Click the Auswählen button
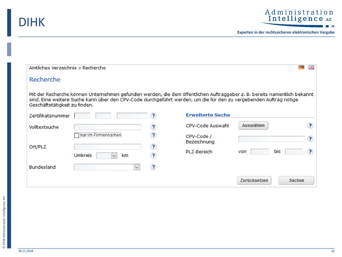The height and width of the screenshot is (257, 342). click(x=253, y=126)
